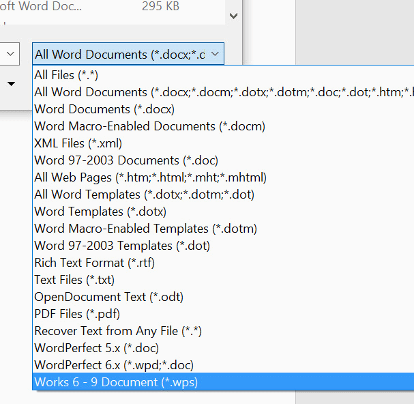
Task: Open the All Word Documents file type combo box
Action: click(x=128, y=54)
